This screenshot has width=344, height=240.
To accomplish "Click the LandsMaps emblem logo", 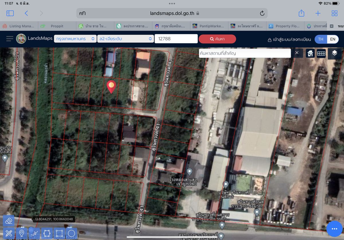I will 21,39.
